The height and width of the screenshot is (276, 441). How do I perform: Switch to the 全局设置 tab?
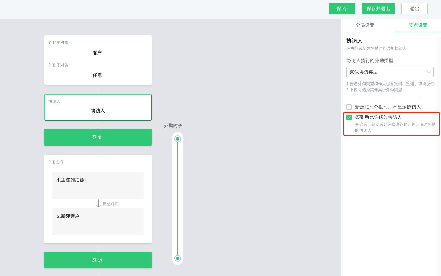pos(365,25)
